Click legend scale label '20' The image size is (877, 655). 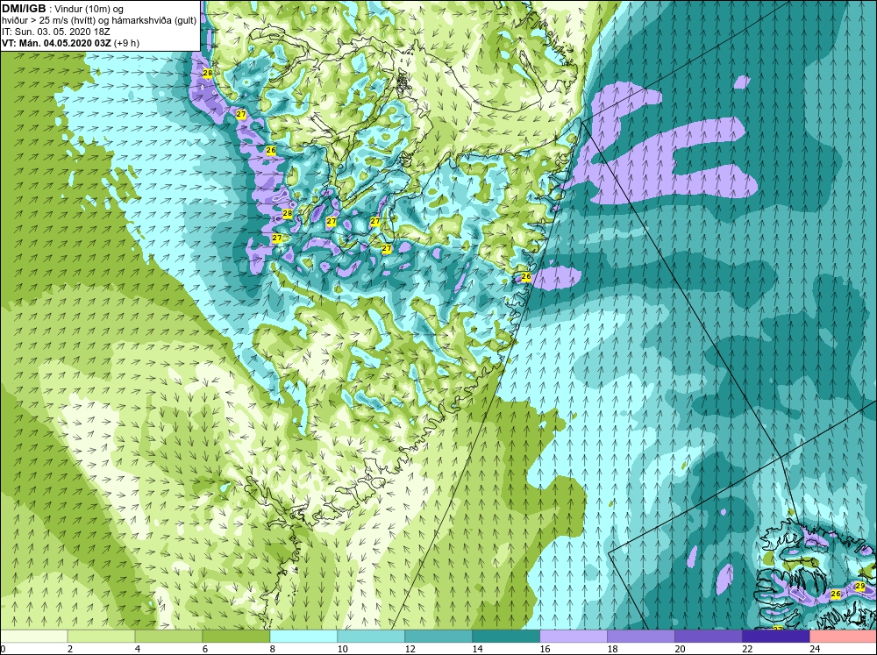coord(680,649)
